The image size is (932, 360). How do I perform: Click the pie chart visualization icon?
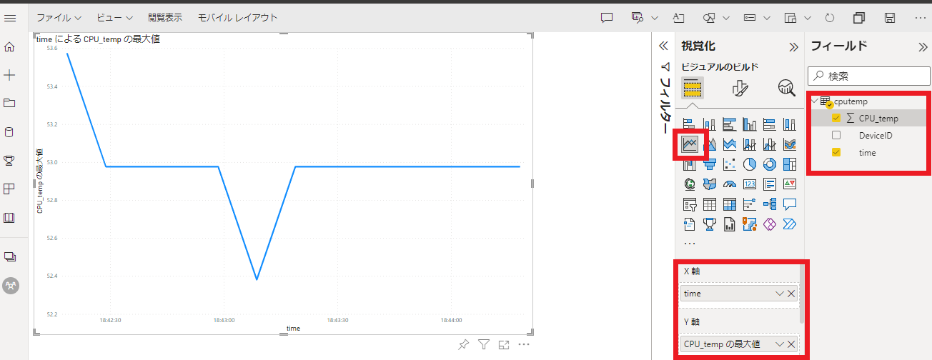tap(750, 164)
